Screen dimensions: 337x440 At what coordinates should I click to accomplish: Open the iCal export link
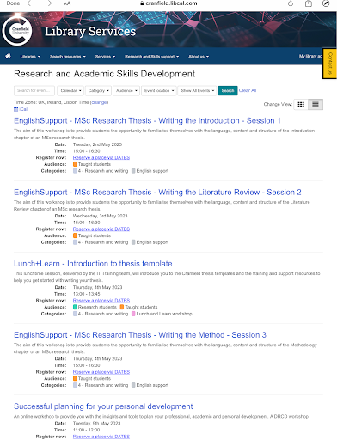[x=21, y=109]
